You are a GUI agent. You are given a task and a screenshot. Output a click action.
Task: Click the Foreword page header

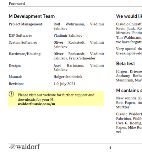(x=17, y=4)
